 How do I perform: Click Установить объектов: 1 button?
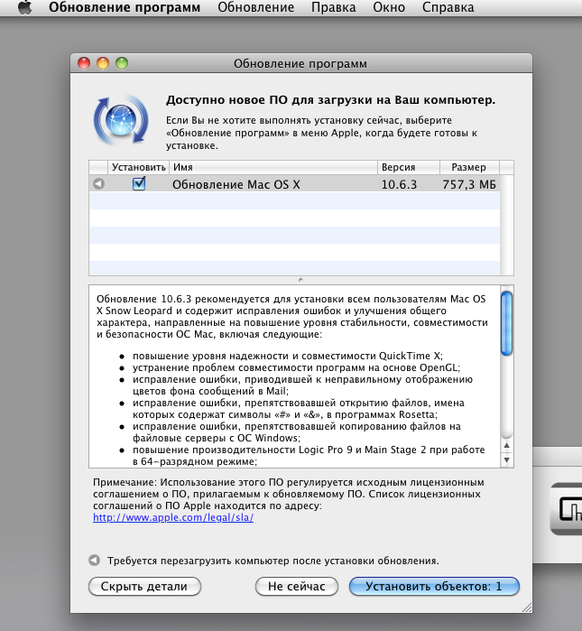click(434, 587)
